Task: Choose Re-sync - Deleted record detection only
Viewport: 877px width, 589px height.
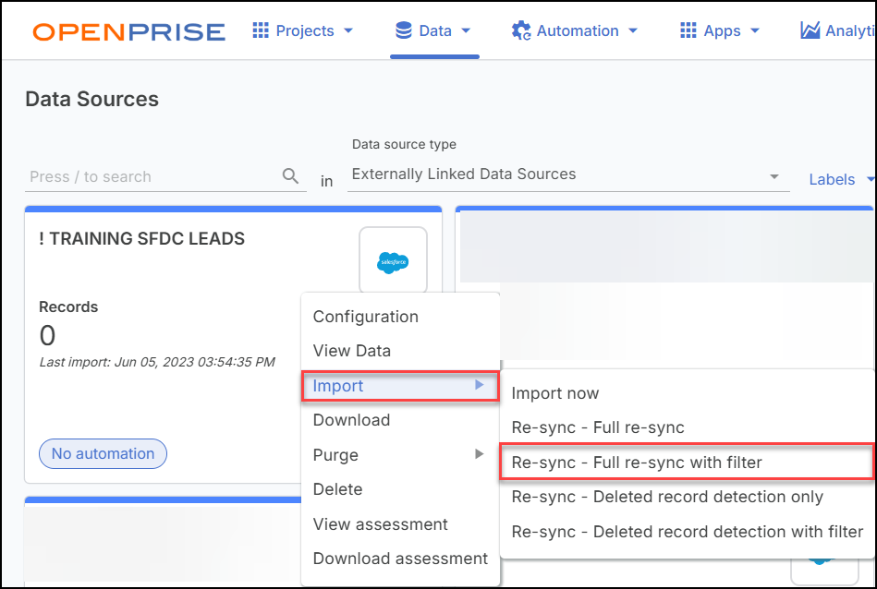Action: coord(687,497)
